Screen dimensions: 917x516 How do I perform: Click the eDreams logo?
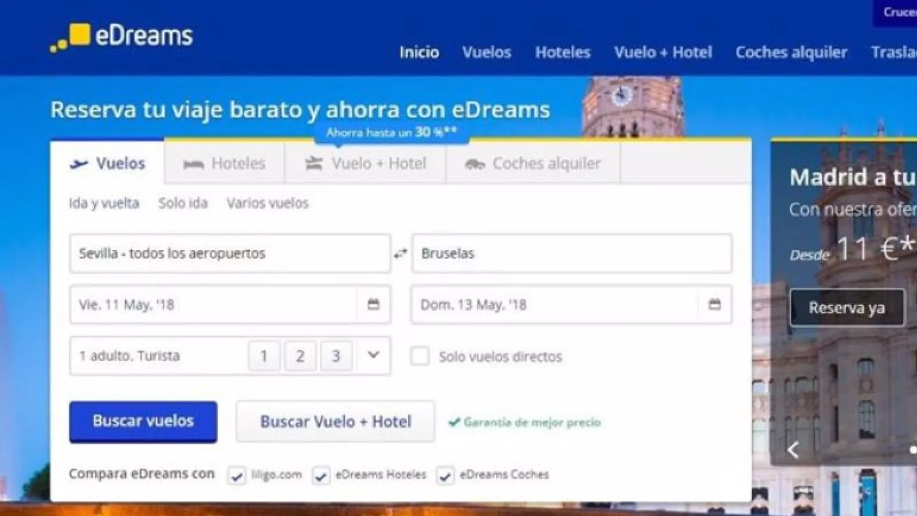122,37
